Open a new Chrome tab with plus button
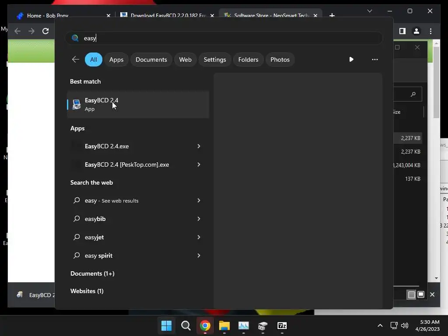The image size is (448, 336). coord(332,15)
